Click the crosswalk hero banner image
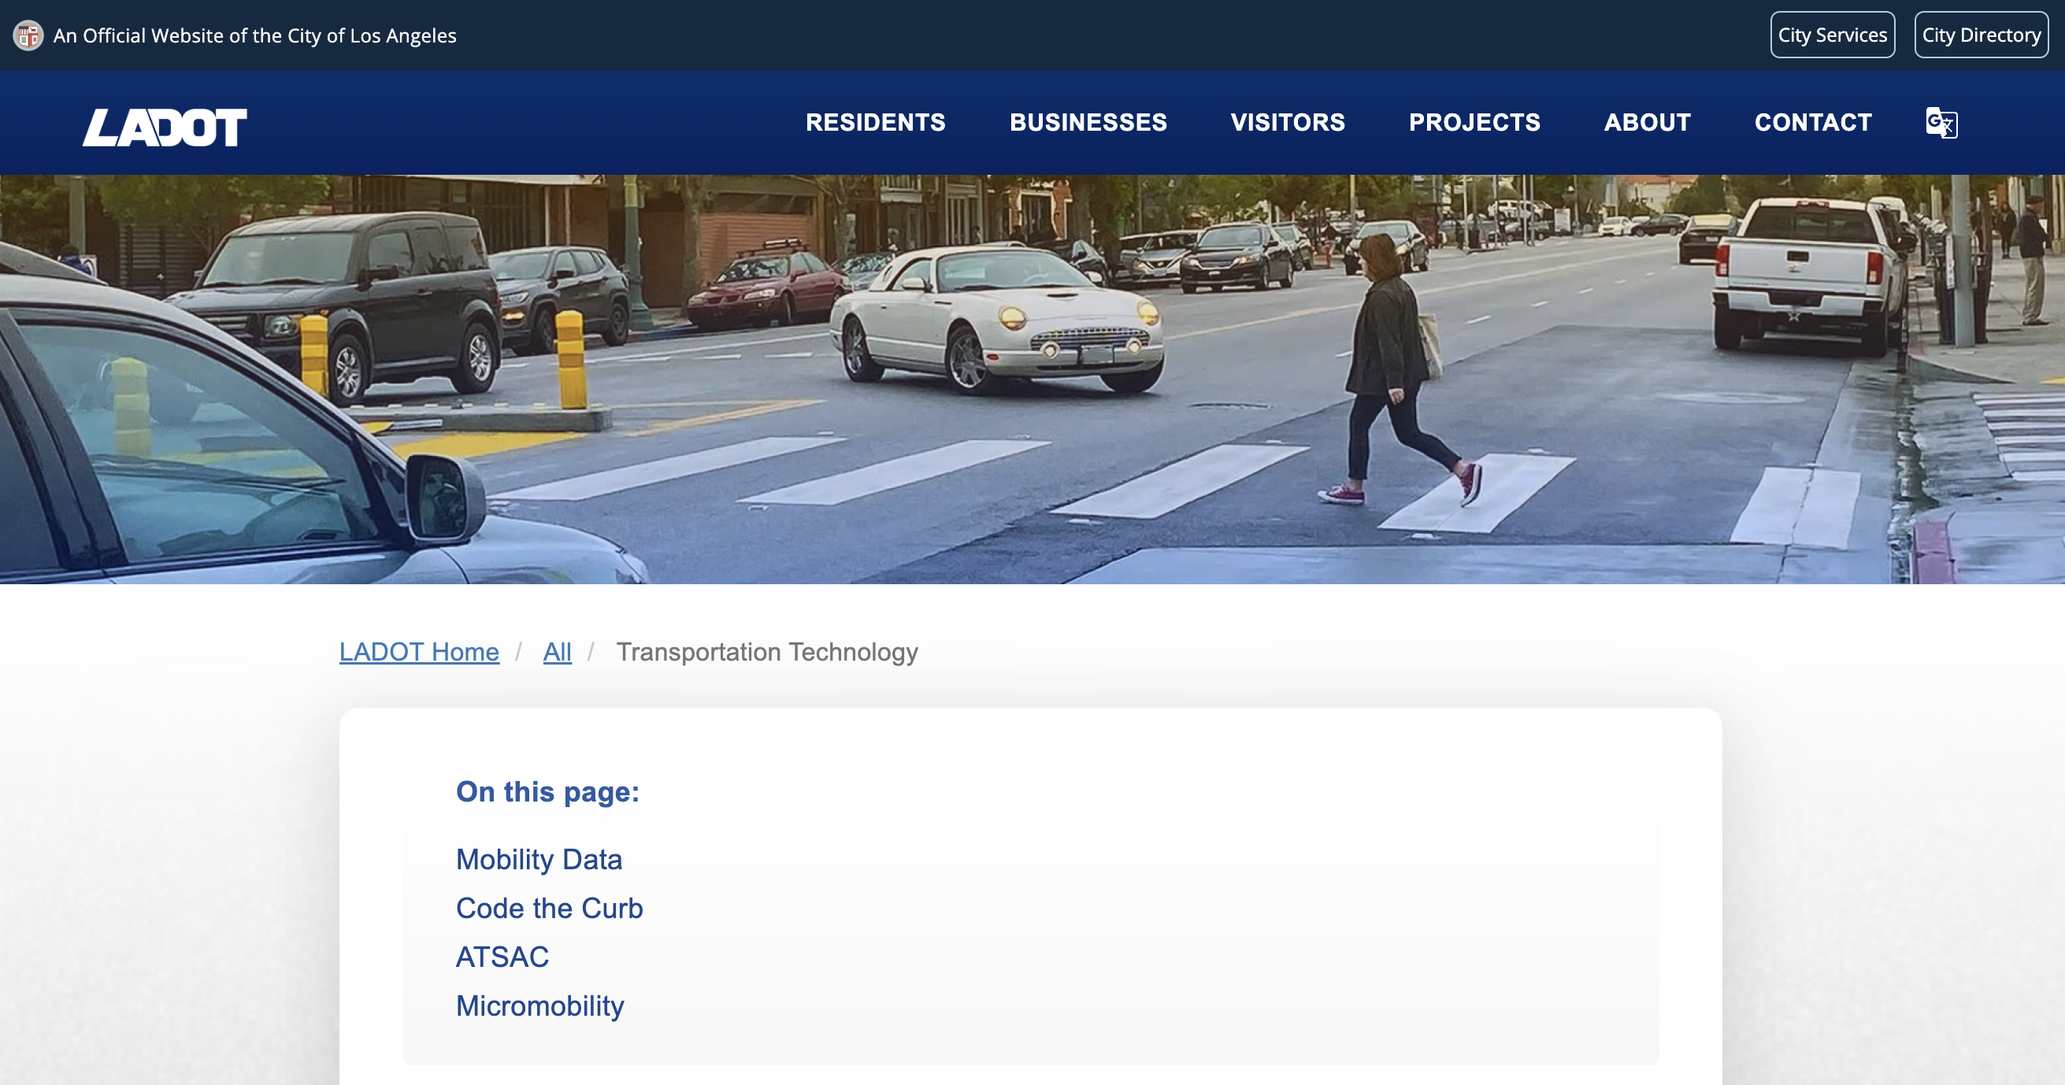Screen dimensions: 2065x1085 pyautogui.click(x=1032, y=379)
